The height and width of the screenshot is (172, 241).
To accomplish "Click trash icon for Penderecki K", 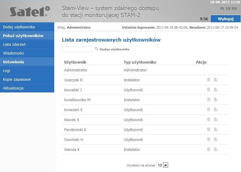I will (x=208, y=130).
